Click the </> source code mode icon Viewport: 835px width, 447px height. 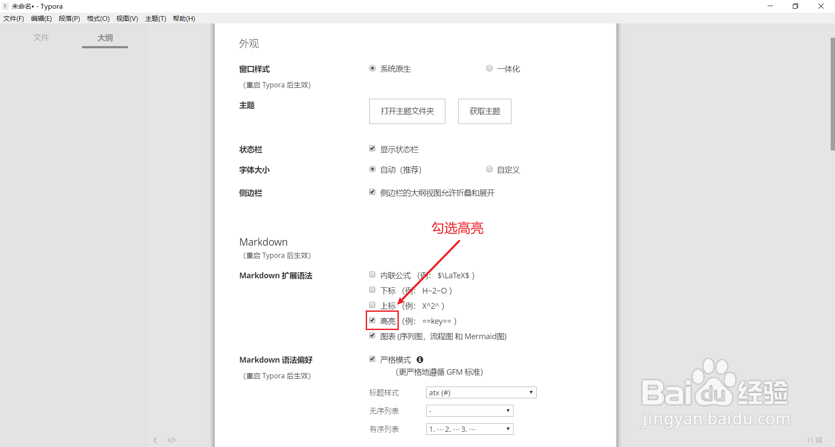(x=171, y=440)
